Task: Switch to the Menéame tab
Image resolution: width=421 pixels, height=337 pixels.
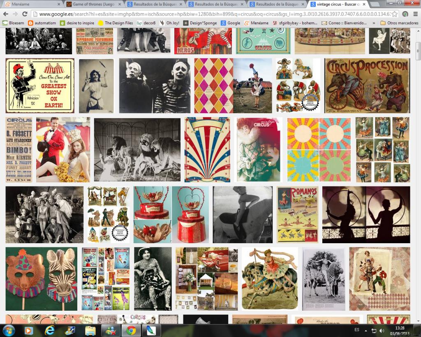Action: click(32, 4)
